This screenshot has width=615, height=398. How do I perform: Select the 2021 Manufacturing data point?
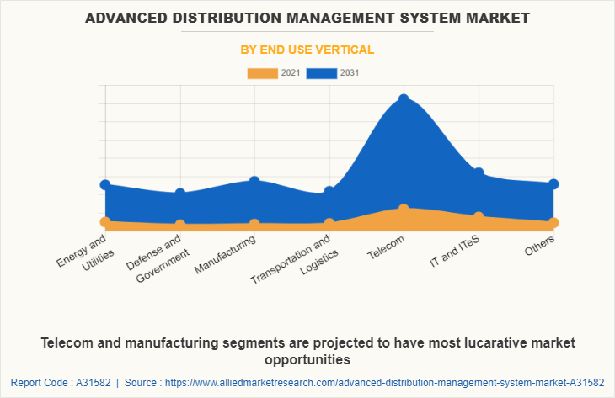click(254, 224)
